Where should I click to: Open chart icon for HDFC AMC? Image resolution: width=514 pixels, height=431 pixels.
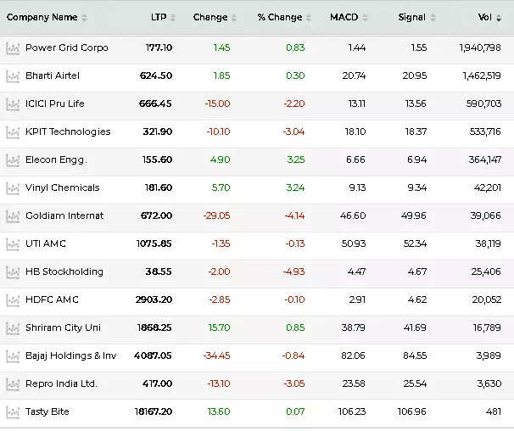pyautogui.click(x=13, y=300)
